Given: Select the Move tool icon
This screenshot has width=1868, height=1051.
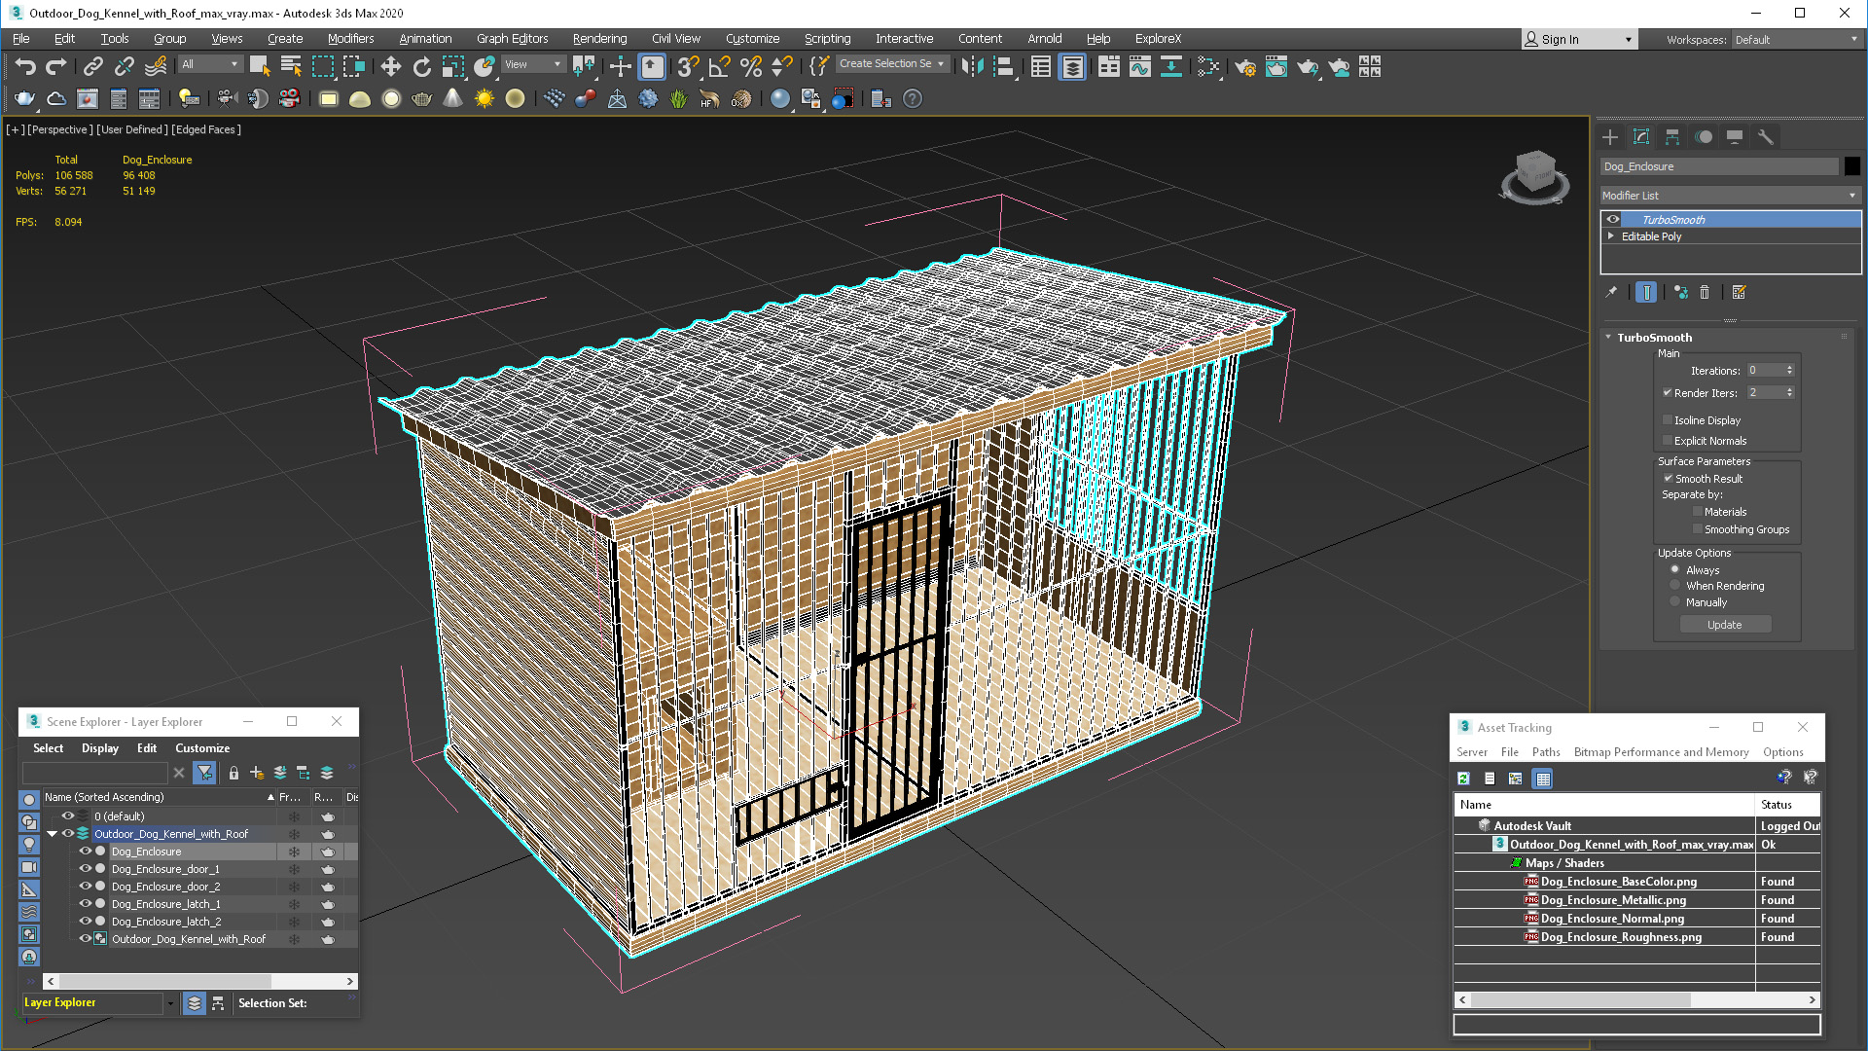Looking at the screenshot, I should [x=390, y=66].
